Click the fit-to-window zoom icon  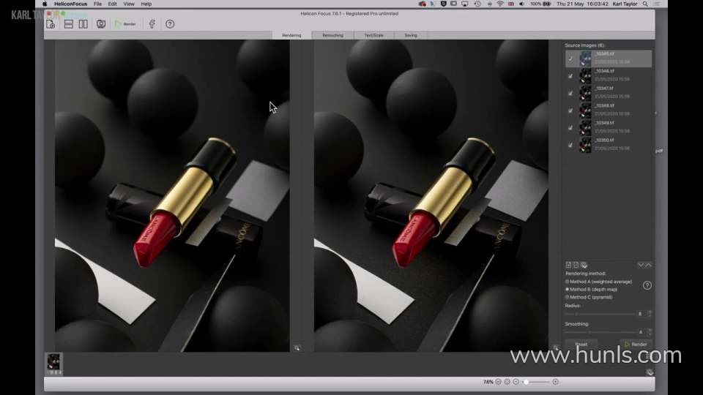[x=507, y=382]
